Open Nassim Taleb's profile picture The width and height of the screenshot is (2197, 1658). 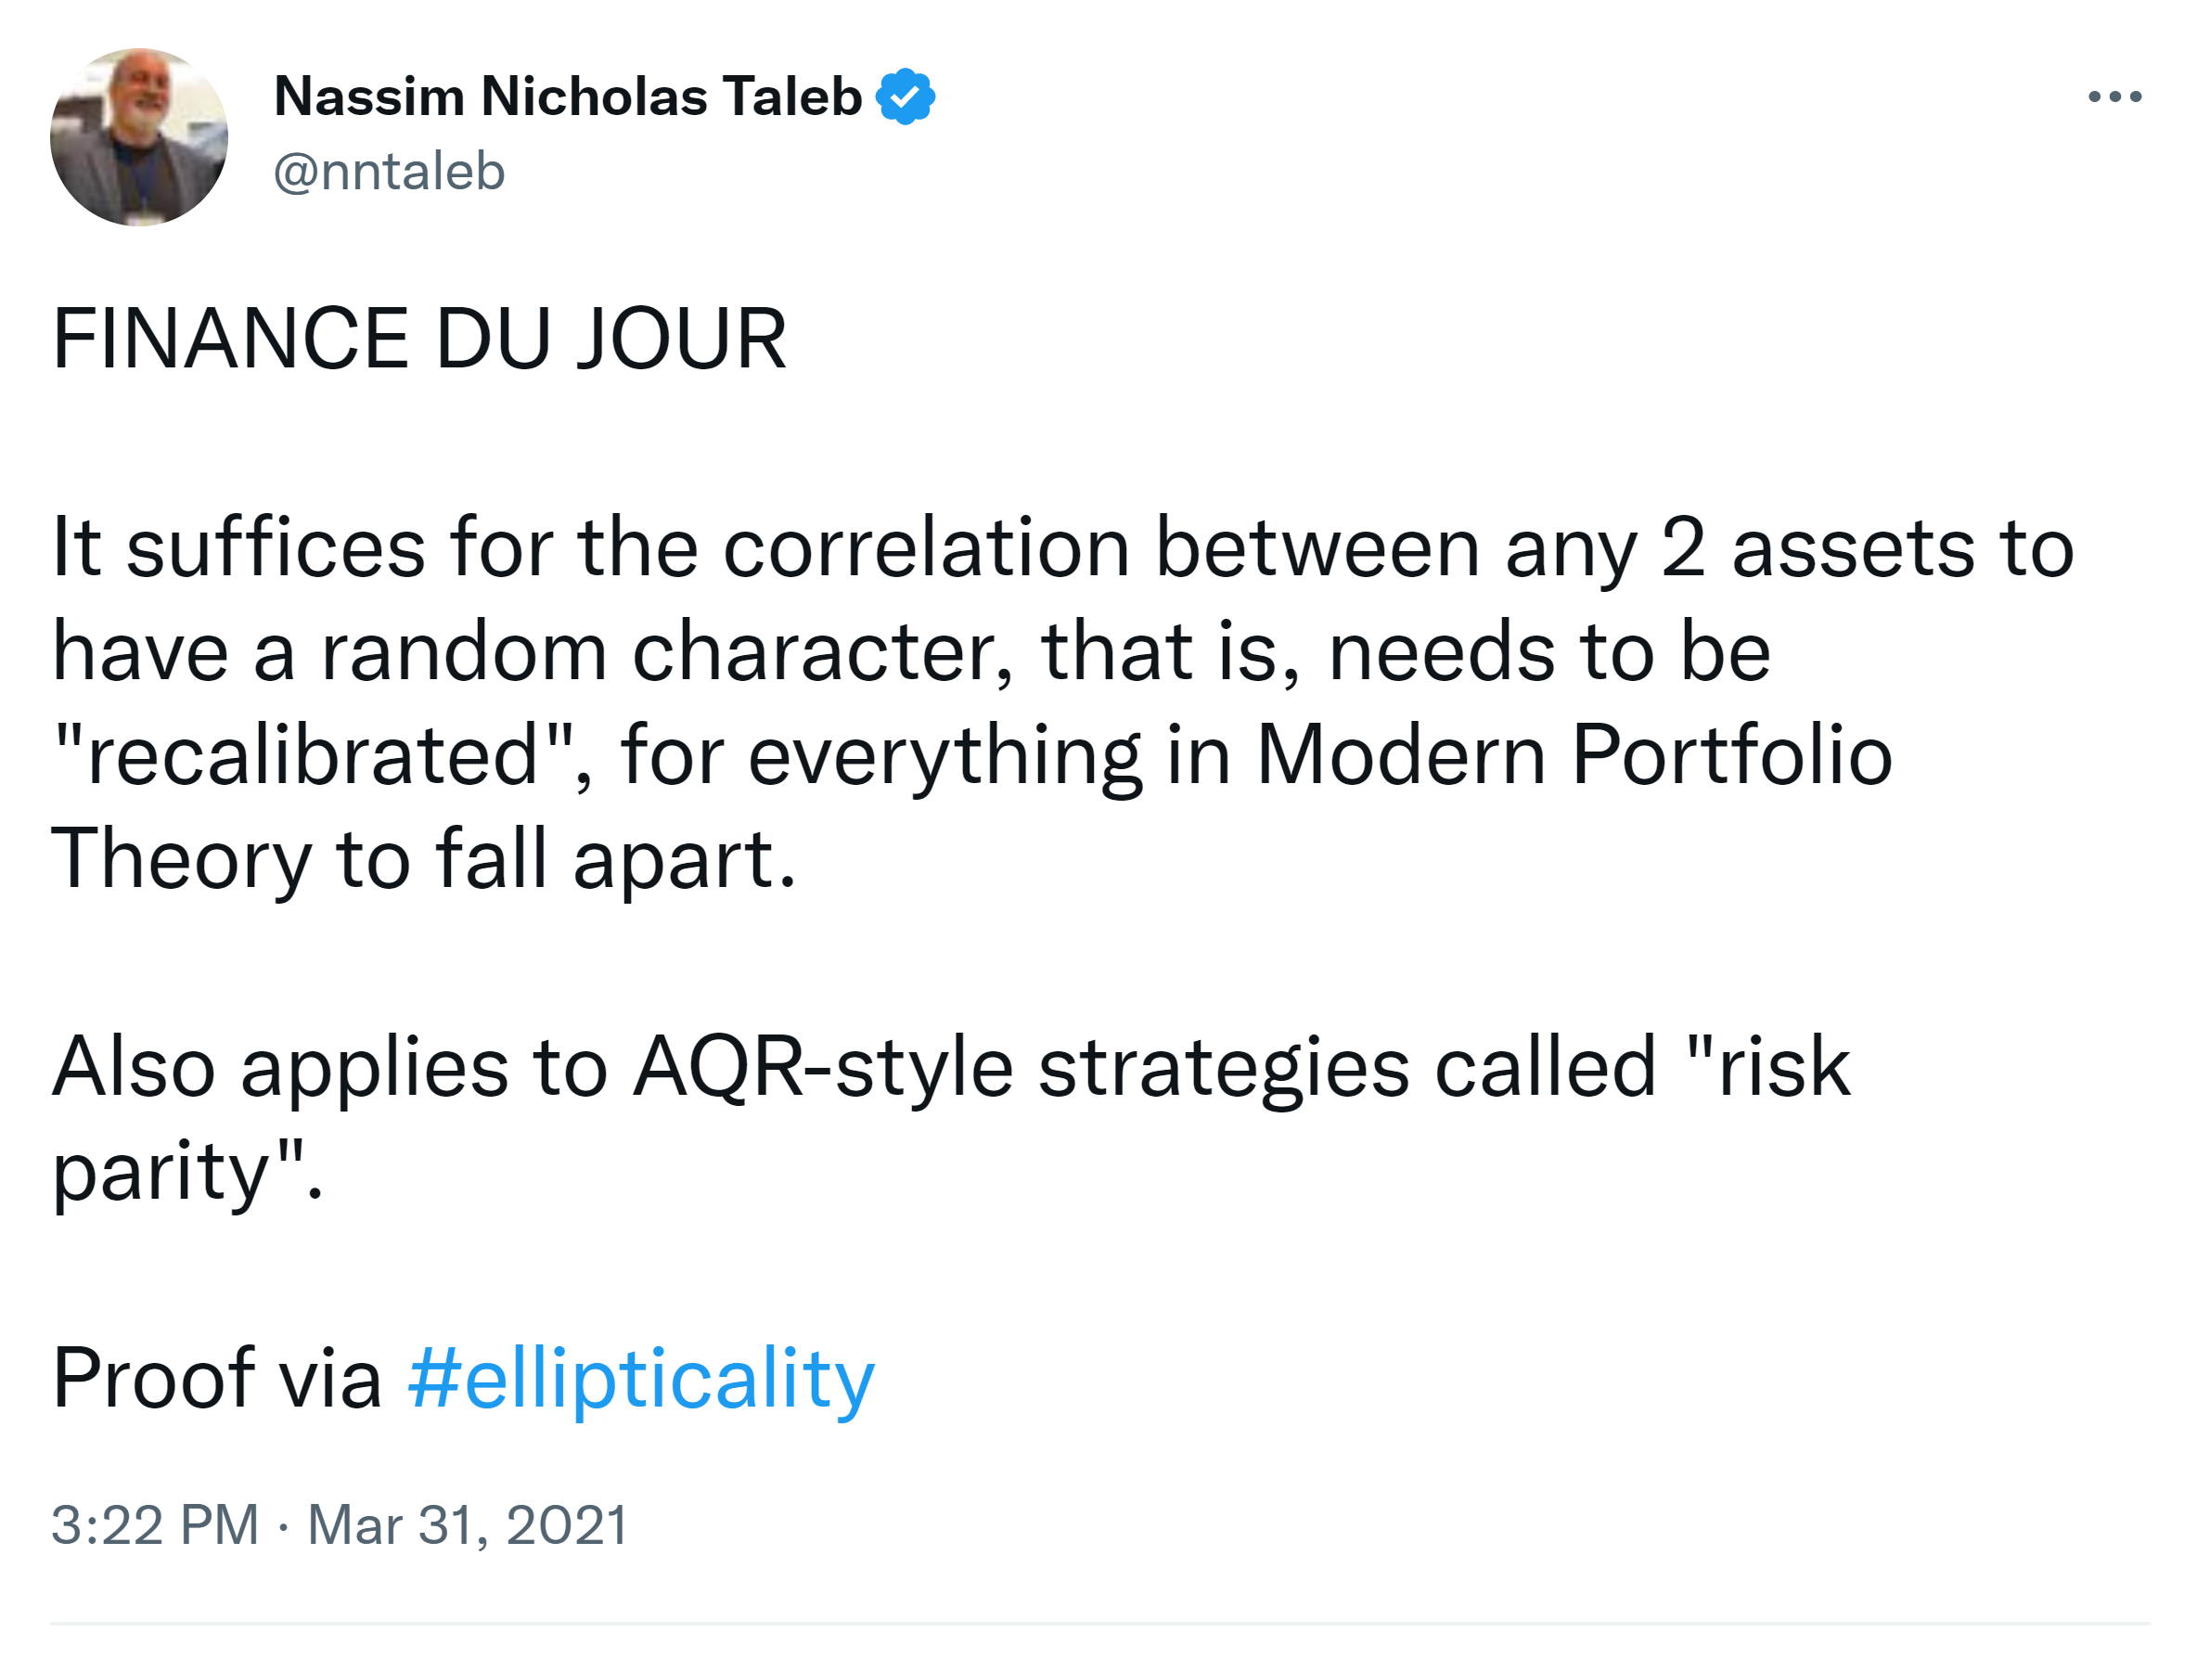tap(139, 137)
